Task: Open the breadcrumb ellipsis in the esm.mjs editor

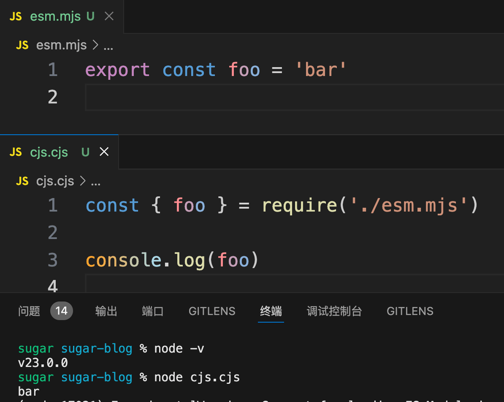Action: point(108,46)
